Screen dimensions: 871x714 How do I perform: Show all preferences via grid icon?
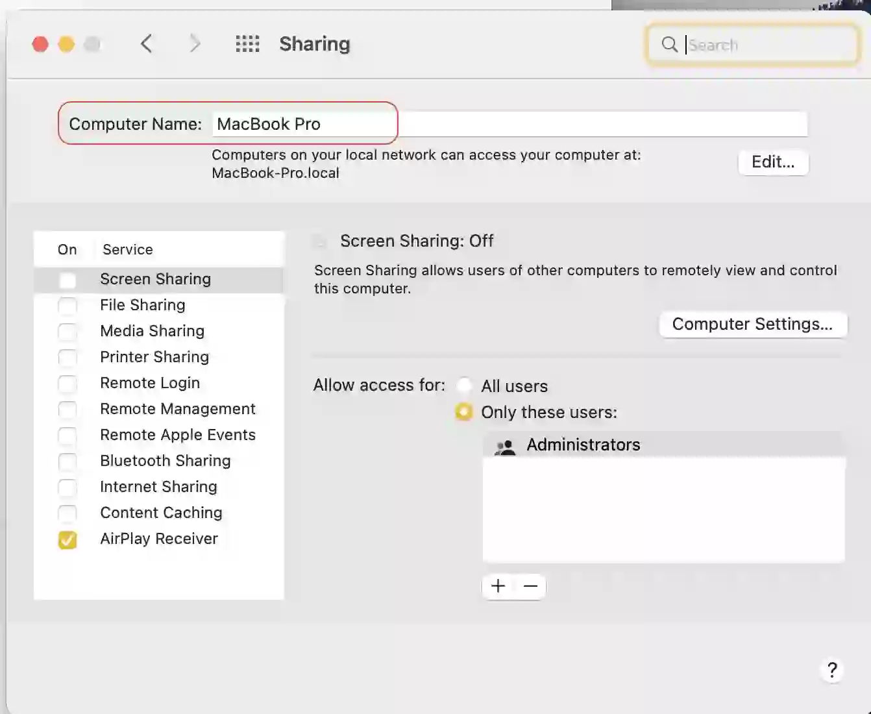click(247, 43)
